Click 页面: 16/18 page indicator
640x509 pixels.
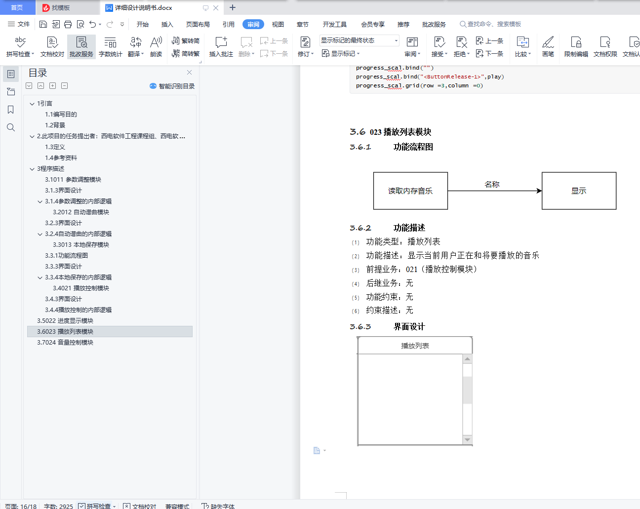(21, 506)
